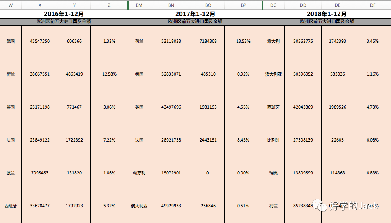Click the cell with value 50563775

pos(303,42)
